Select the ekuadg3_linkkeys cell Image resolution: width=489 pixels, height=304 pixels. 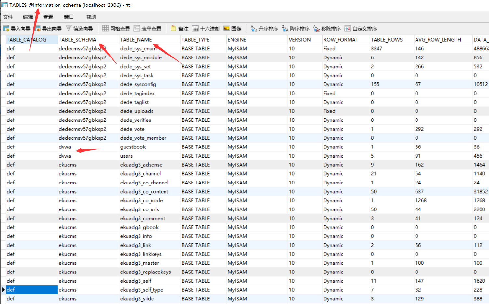[x=150, y=254]
